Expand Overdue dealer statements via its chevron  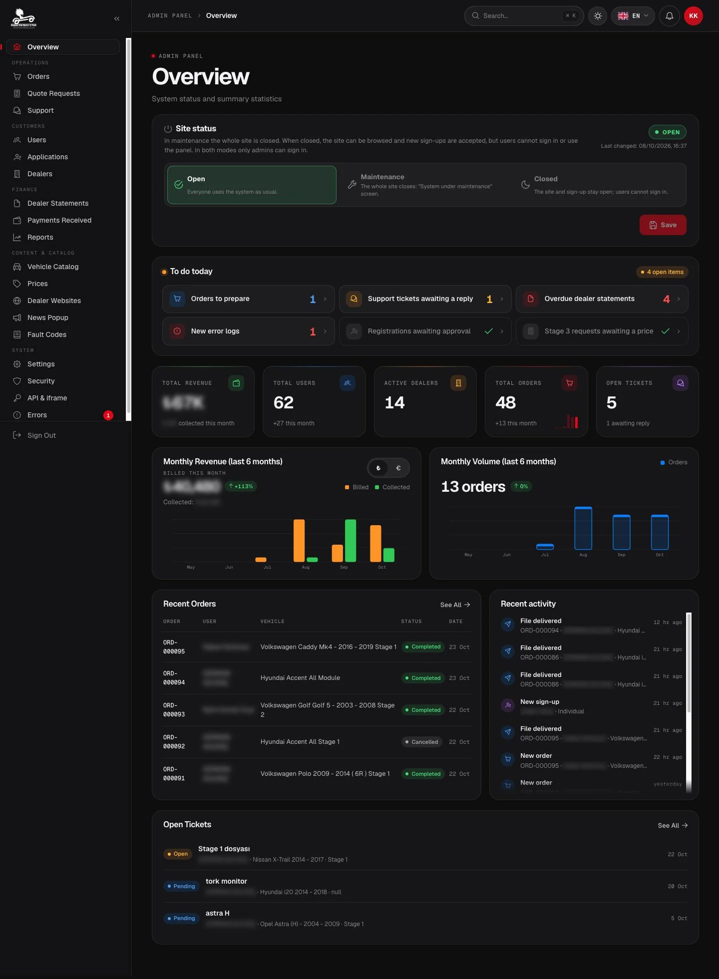click(x=679, y=299)
